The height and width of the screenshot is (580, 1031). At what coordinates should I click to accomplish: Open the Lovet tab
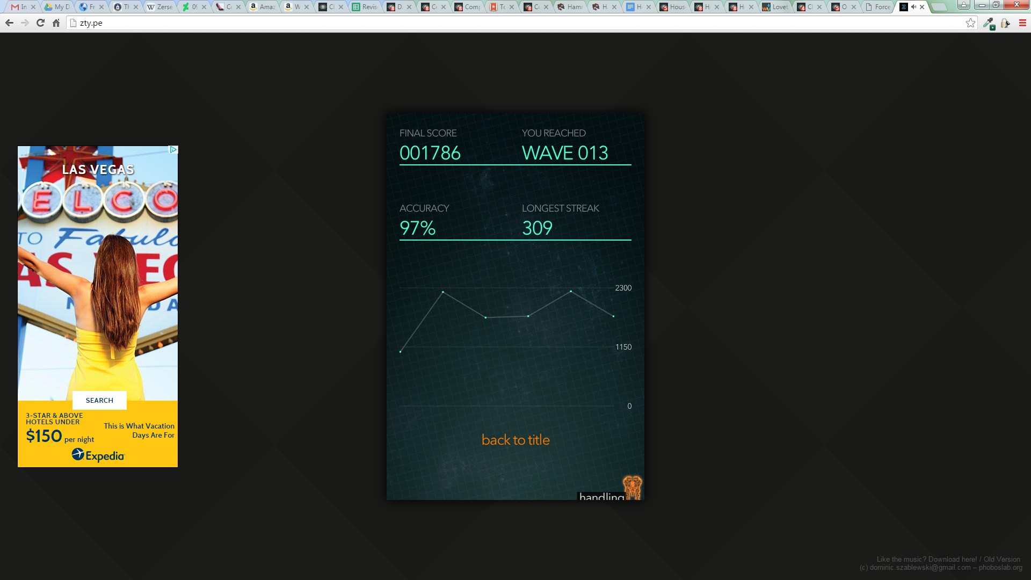(775, 7)
